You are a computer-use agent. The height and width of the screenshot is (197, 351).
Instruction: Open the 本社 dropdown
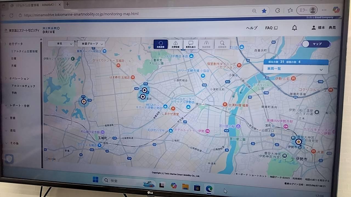[61, 44]
